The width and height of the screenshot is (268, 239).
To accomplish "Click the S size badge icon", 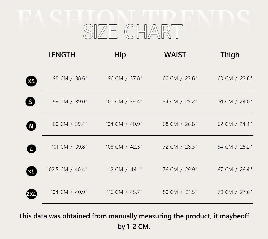I will click(x=30, y=102).
